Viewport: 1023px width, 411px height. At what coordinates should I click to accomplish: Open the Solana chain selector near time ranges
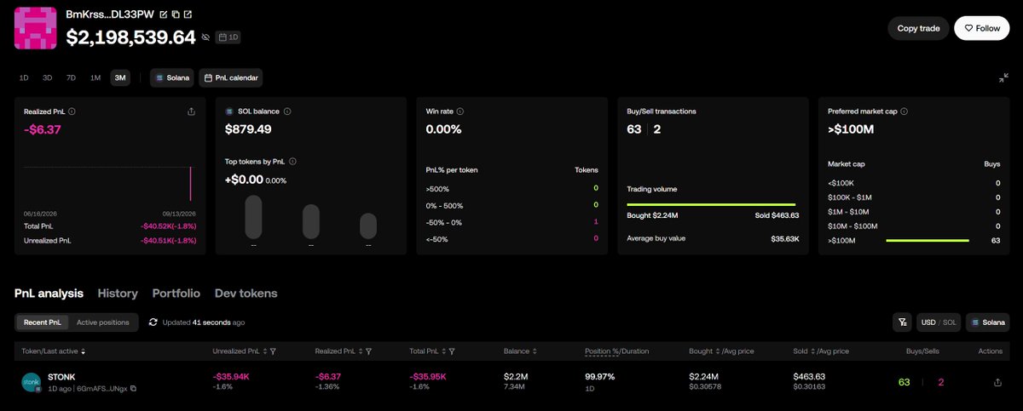pyautogui.click(x=173, y=77)
